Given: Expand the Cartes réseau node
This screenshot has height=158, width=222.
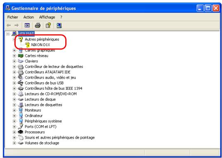Looking at the screenshot, I should 14,56.
